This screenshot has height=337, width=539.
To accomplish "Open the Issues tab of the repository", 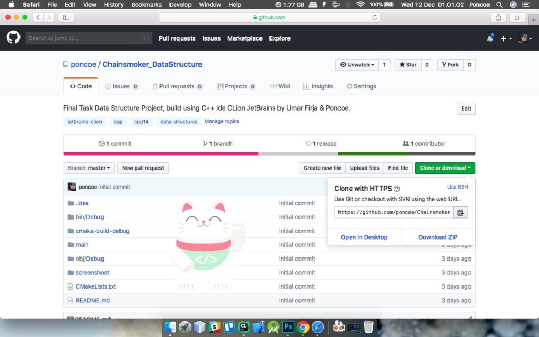I will tap(122, 86).
